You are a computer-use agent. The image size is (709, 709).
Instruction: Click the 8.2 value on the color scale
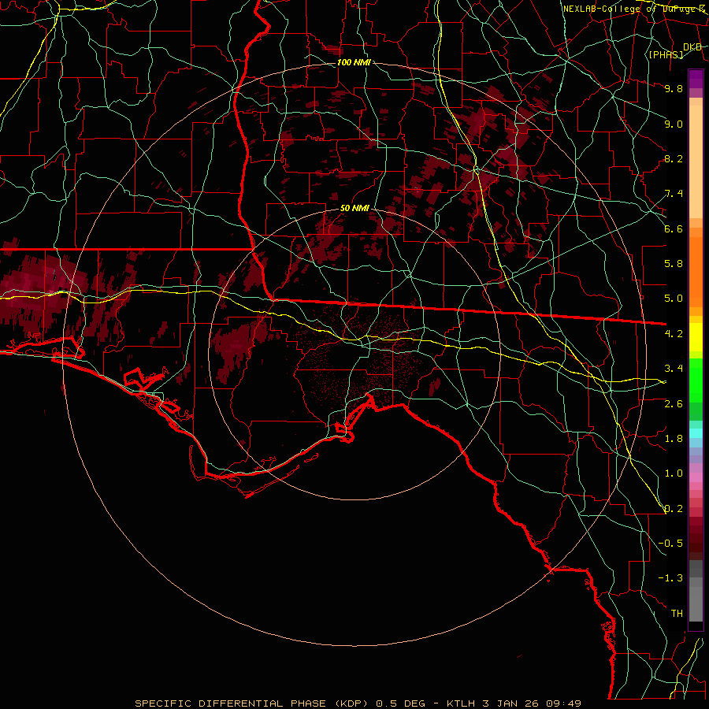click(x=674, y=158)
